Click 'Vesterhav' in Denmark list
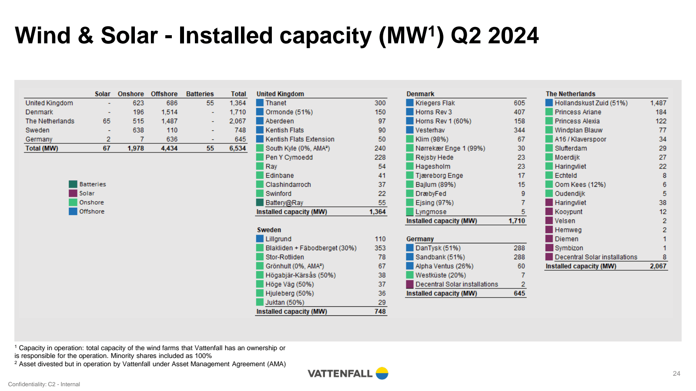This screenshot has height=391, width=696. point(430,130)
